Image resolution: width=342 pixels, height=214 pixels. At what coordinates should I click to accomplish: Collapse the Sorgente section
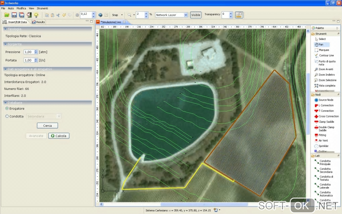tap(5, 44)
